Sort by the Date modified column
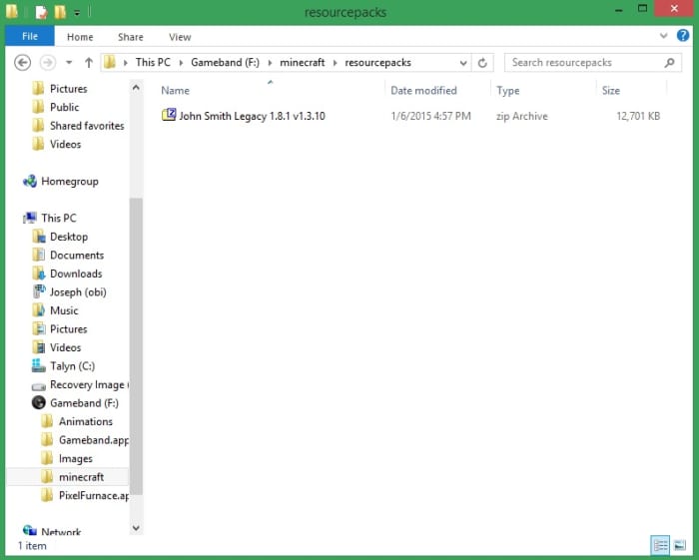 point(423,91)
